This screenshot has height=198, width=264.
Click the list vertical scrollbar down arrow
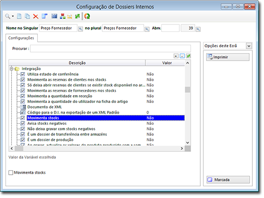click(187, 143)
